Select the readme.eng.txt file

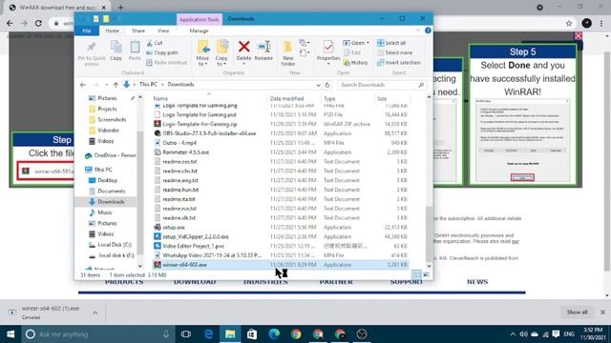click(x=280, y=180)
